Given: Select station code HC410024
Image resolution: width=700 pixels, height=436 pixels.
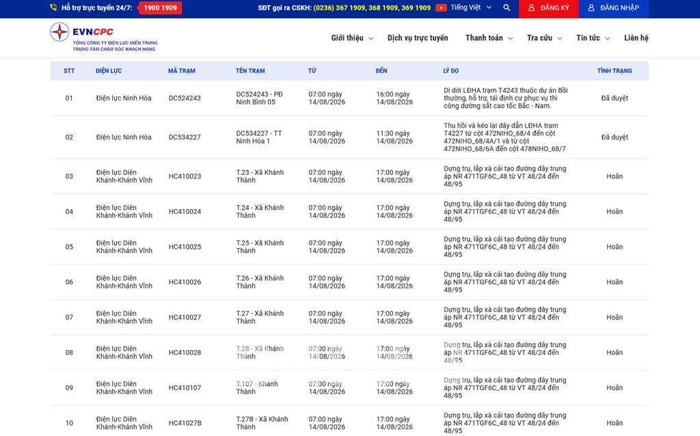Looking at the screenshot, I should tap(185, 212).
